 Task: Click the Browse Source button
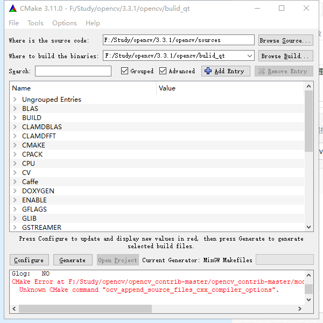[x=286, y=40]
